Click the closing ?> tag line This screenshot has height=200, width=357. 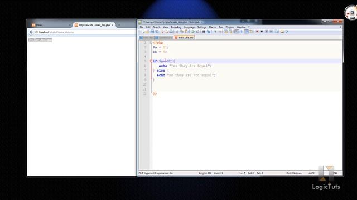155,94
